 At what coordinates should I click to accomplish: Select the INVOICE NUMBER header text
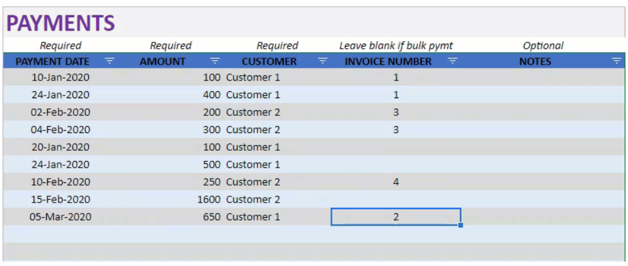pos(388,61)
